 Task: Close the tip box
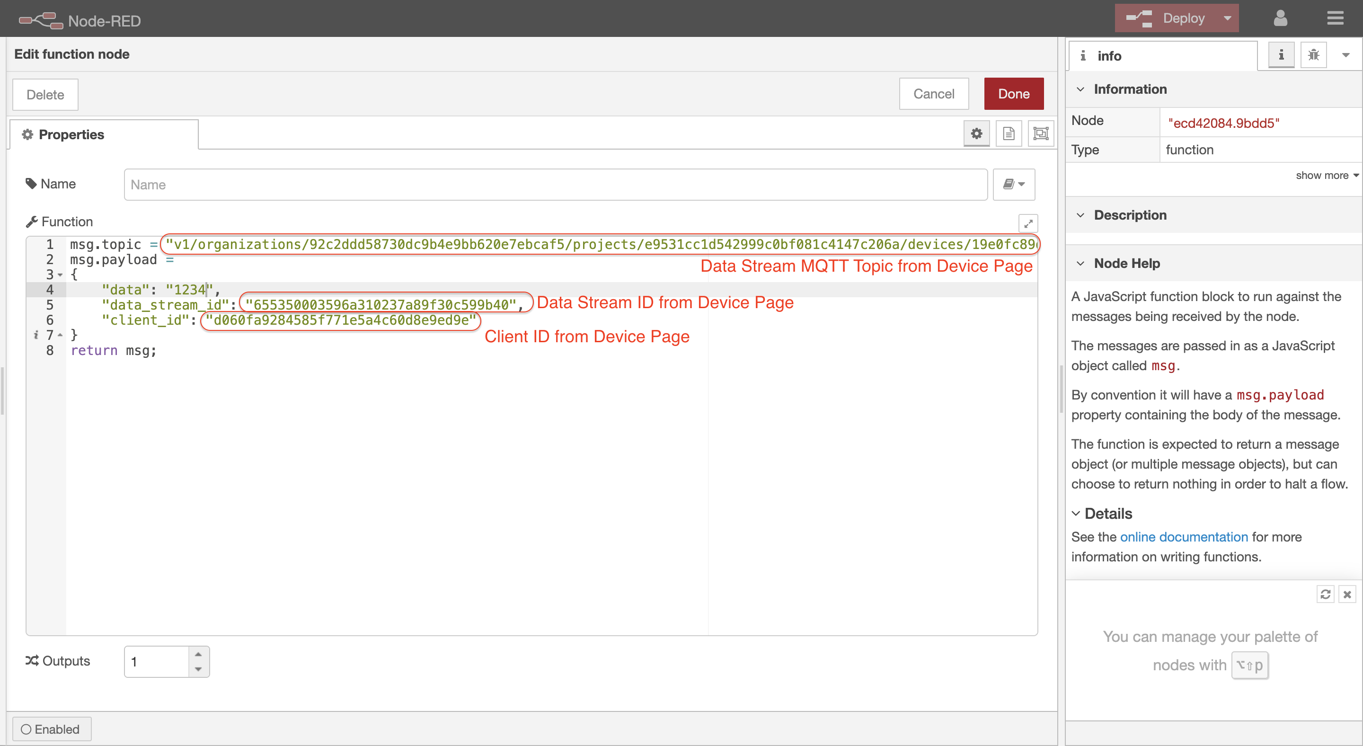(x=1347, y=594)
